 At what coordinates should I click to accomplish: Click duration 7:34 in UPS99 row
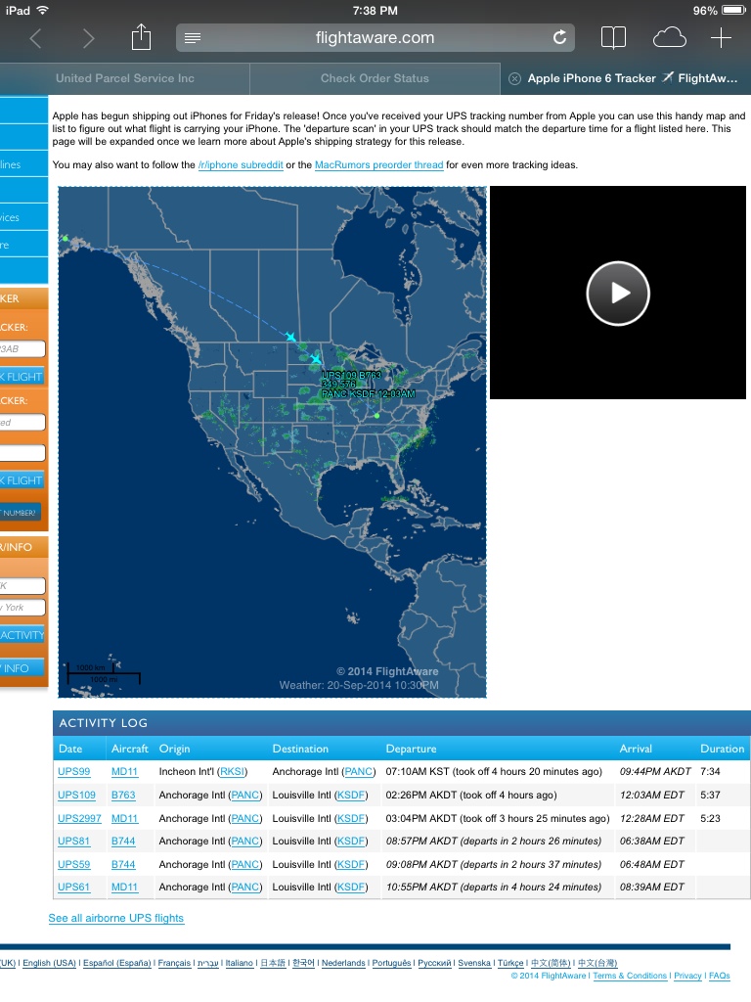710,771
